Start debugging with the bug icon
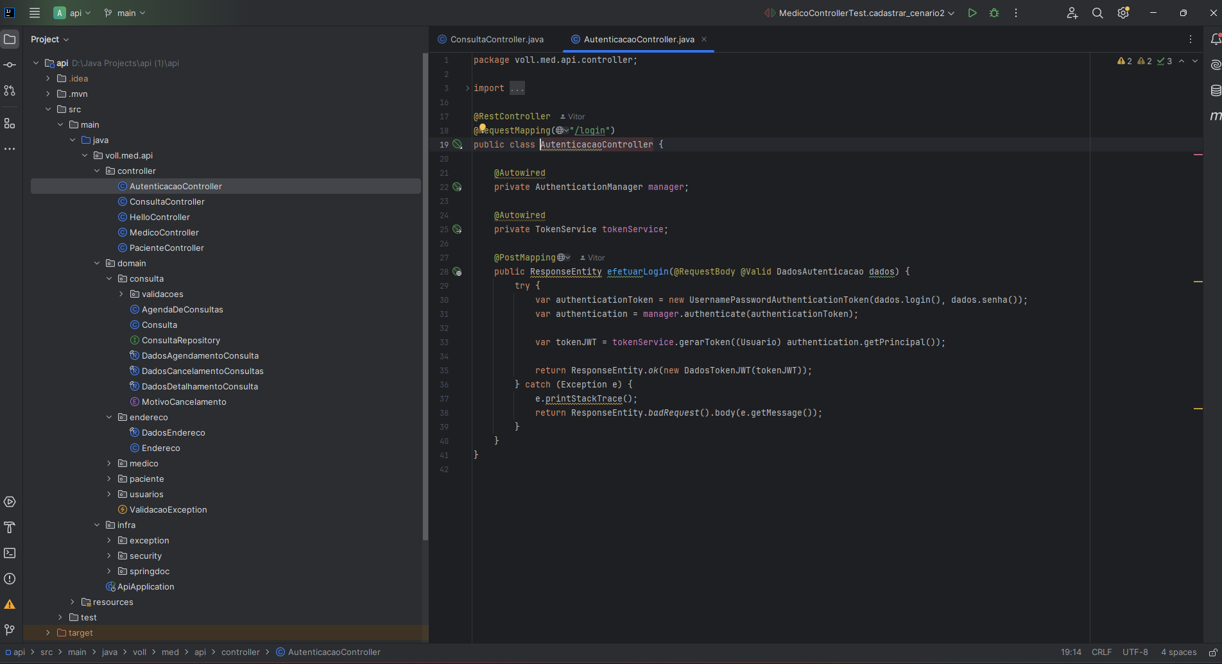 [994, 13]
